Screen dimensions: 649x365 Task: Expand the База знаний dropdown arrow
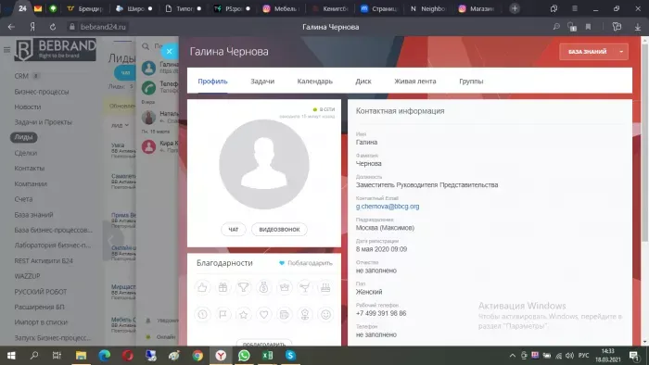pyautogui.click(x=621, y=52)
